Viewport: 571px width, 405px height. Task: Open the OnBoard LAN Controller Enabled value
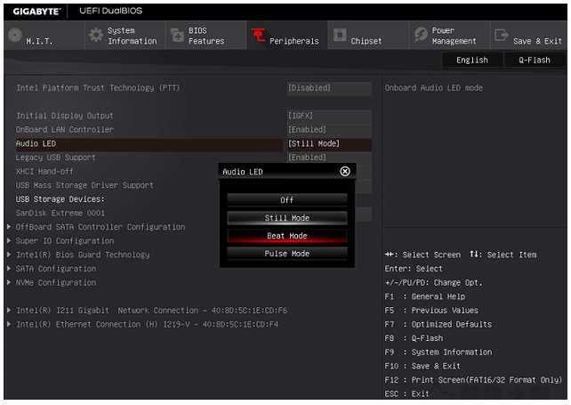328,130
